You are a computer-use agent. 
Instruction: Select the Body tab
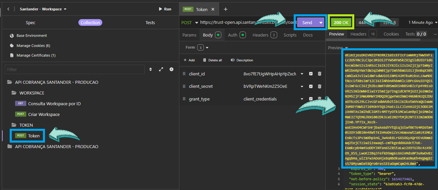[x=212, y=35]
